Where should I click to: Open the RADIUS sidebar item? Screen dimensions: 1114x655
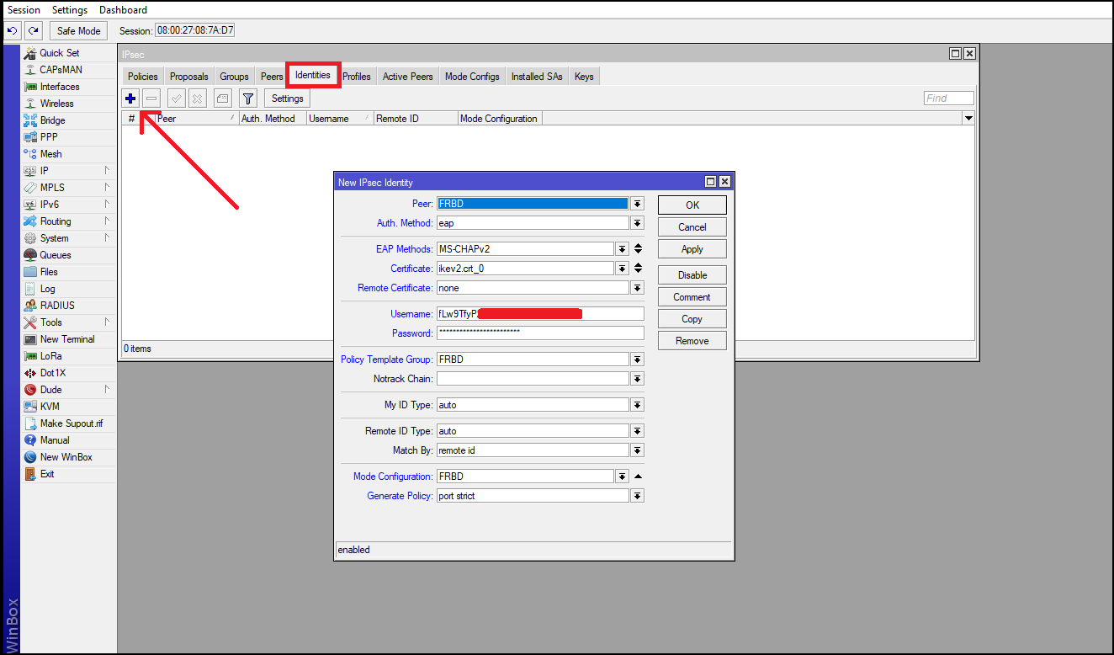click(x=56, y=306)
